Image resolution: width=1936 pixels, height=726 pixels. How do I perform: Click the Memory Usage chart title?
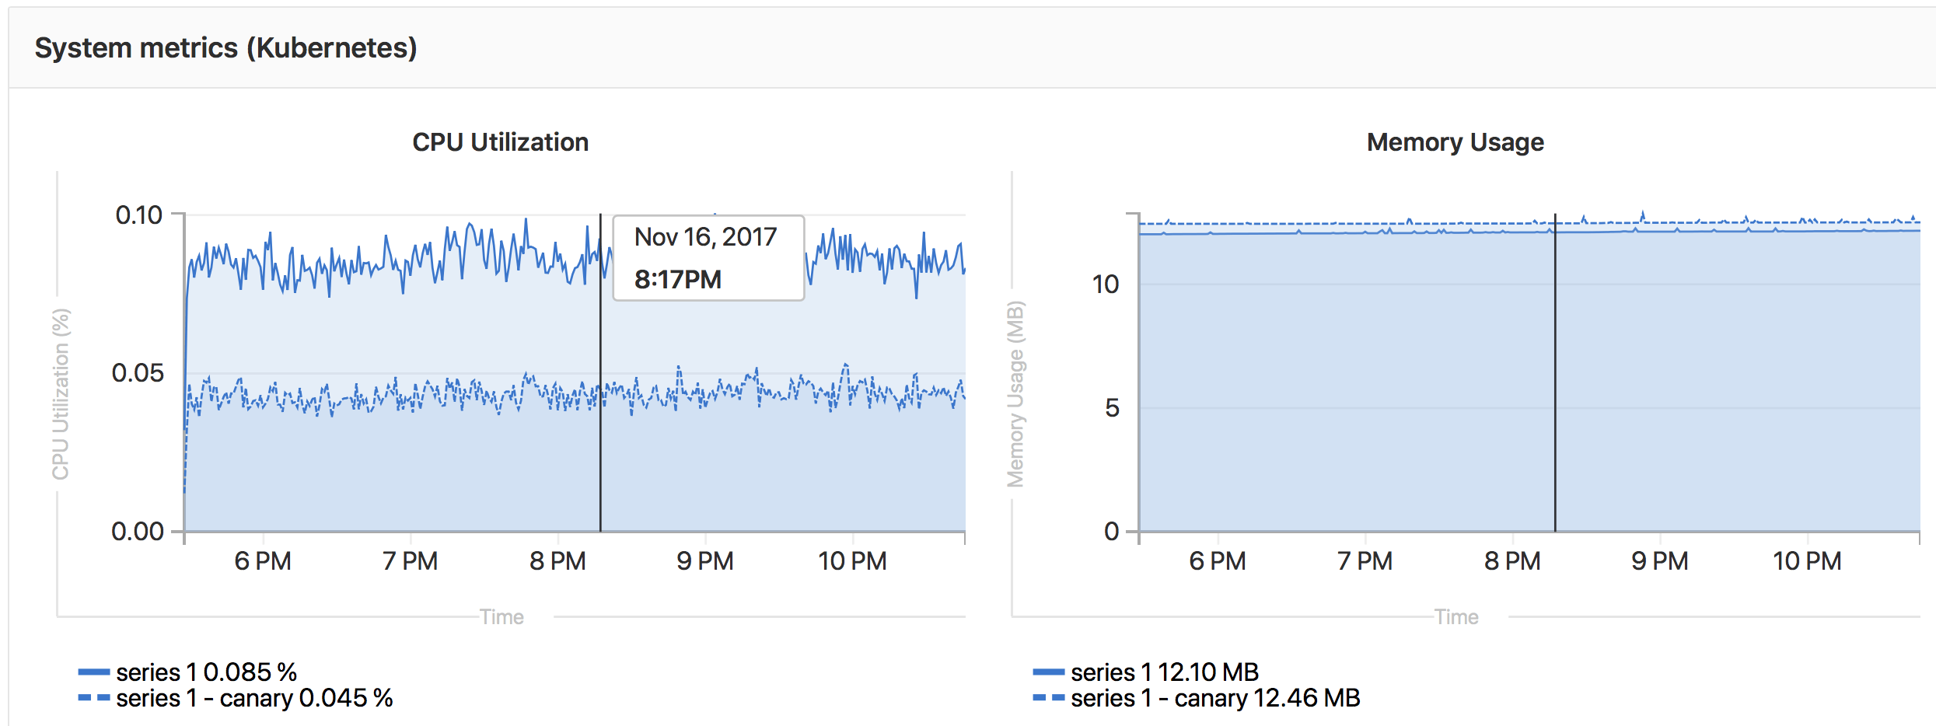[1455, 142]
